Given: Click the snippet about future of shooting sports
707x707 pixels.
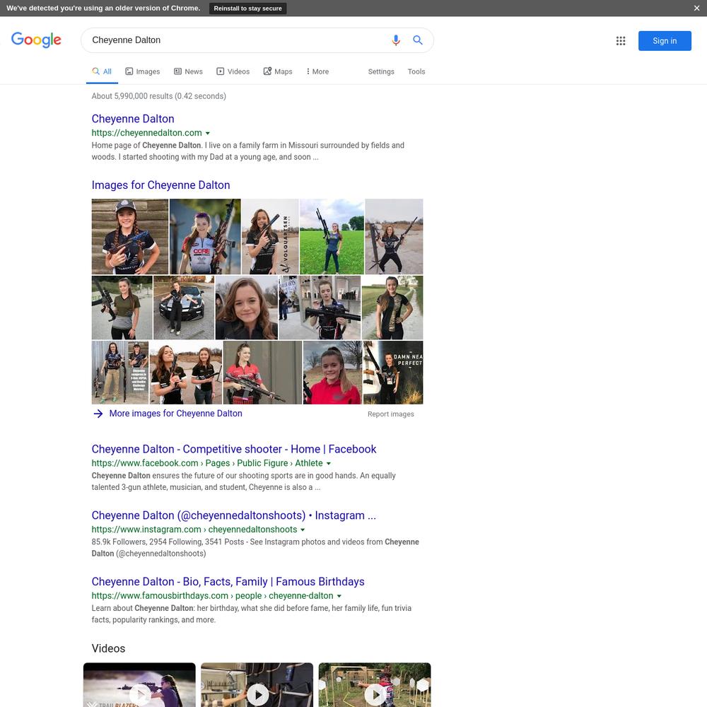Looking at the screenshot, I should coord(243,481).
